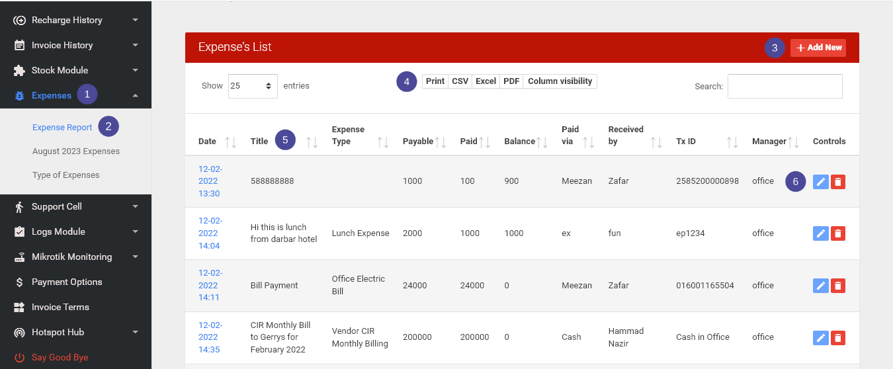The height and width of the screenshot is (369, 893).
Task: Export table as CSV
Action: [460, 81]
